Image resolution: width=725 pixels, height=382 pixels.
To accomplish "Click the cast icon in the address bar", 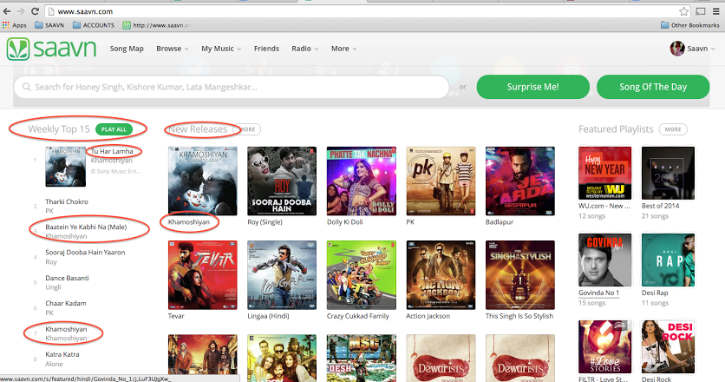I will coord(701,11).
